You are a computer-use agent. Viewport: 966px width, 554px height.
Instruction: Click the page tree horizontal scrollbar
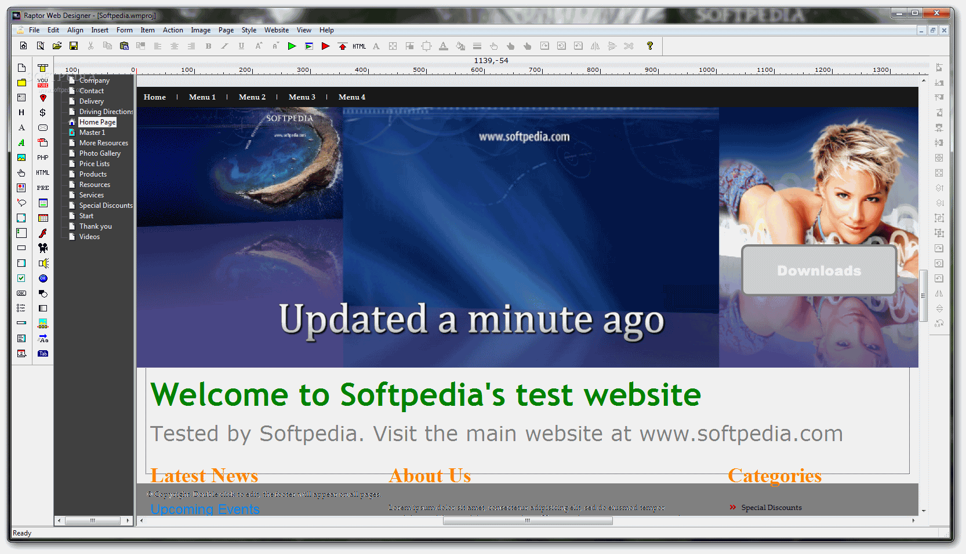click(94, 520)
